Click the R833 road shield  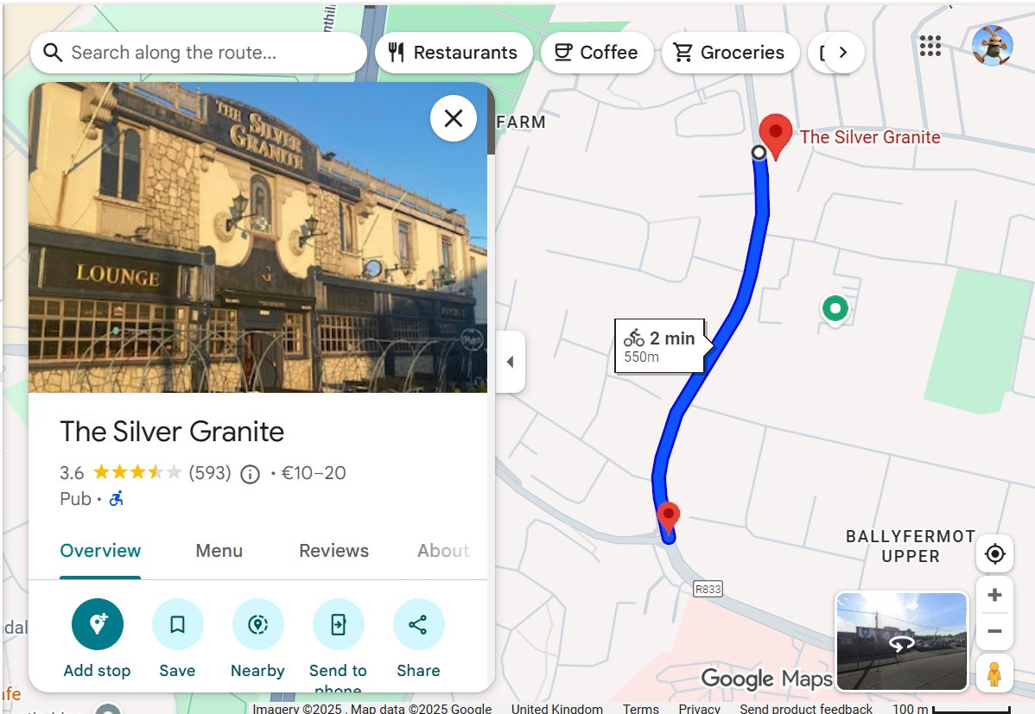pos(708,589)
